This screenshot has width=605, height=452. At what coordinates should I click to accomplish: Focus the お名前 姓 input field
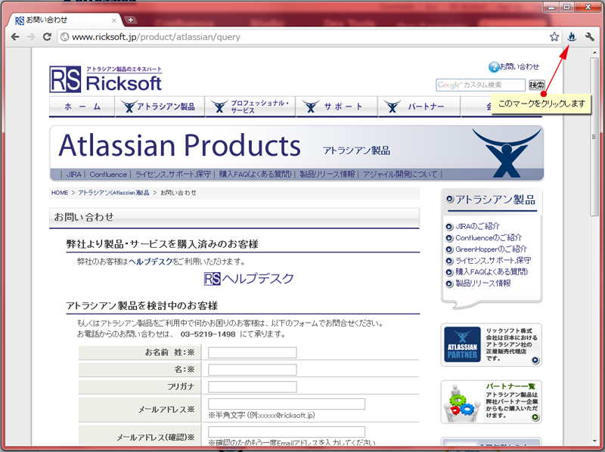[x=253, y=352]
